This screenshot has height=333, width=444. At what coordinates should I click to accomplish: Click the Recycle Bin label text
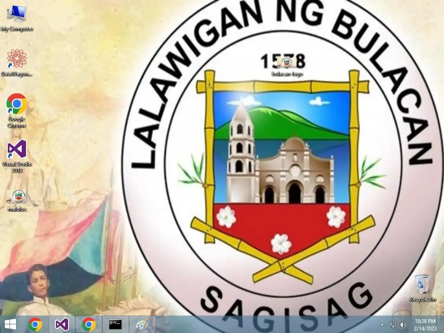tap(422, 299)
